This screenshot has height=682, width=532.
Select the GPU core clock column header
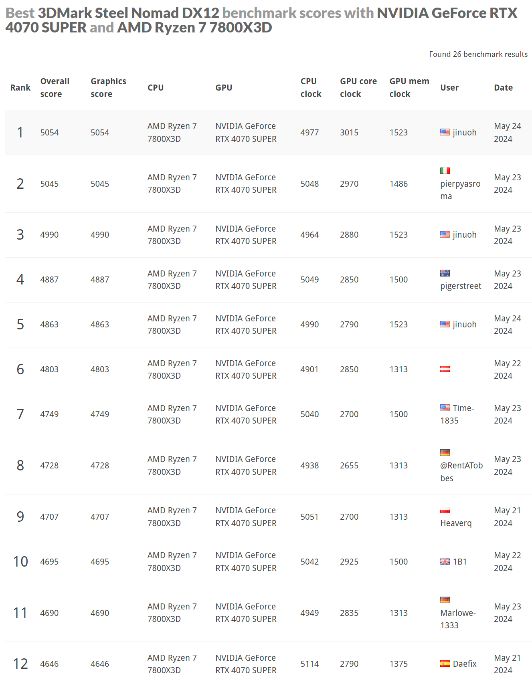click(x=358, y=87)
